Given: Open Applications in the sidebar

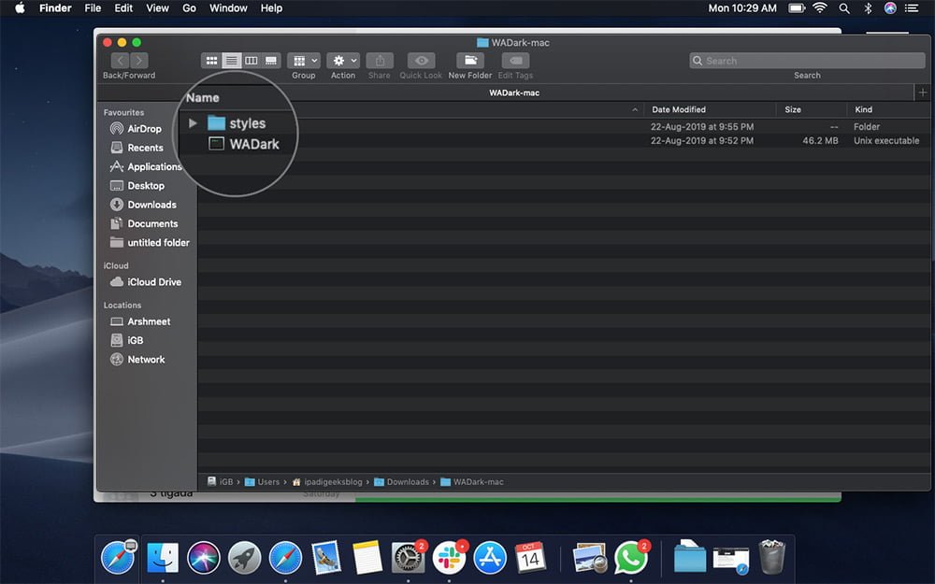Looking at the screenshot, I should [146, 167].
